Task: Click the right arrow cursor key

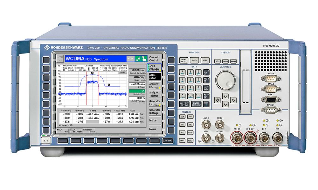Action: [x=233, y=100]
